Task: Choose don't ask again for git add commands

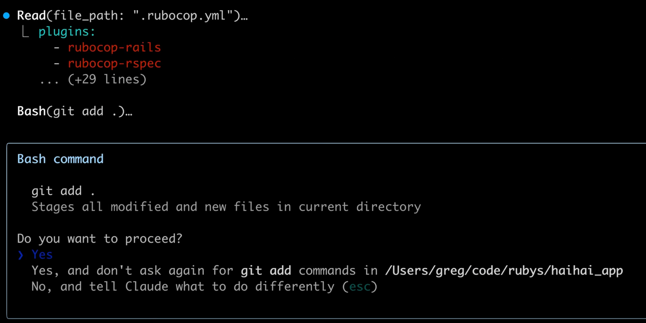Action: 202,271
